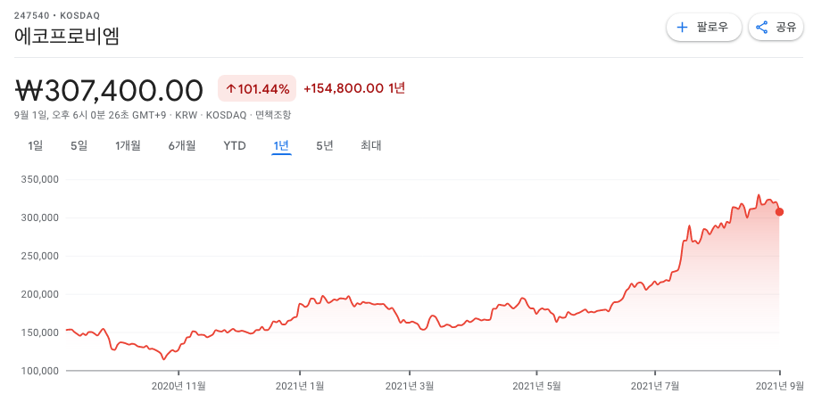830x402 pixels.
Task: Open the 면책조항 disclaimer link
Action: tap(273, 115)
